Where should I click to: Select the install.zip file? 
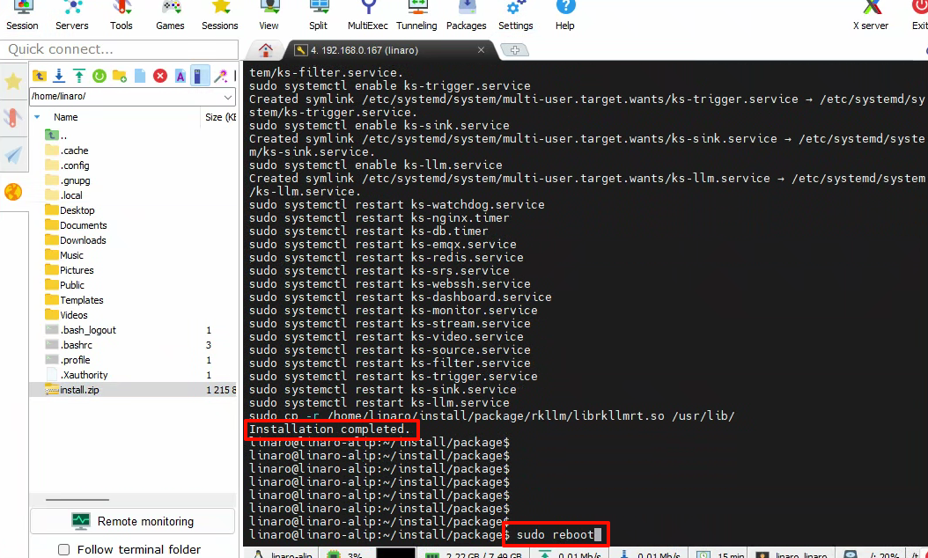click(x=133, y=390)
